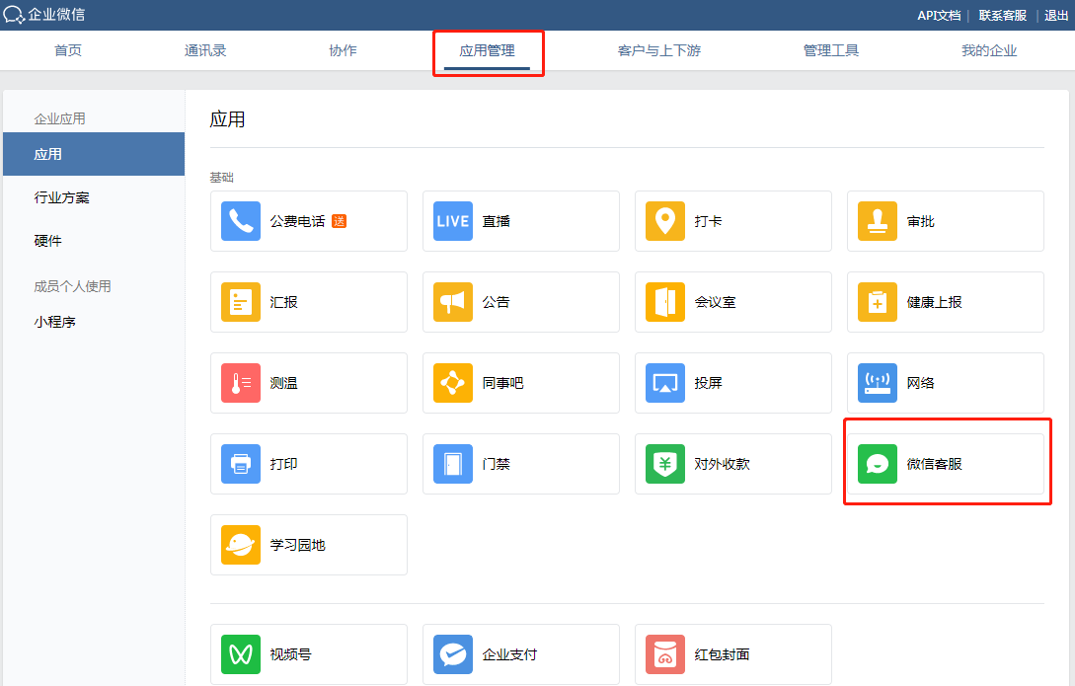
Task: Click the 打卡 location pin icon
Action: (x=665, y=221)
